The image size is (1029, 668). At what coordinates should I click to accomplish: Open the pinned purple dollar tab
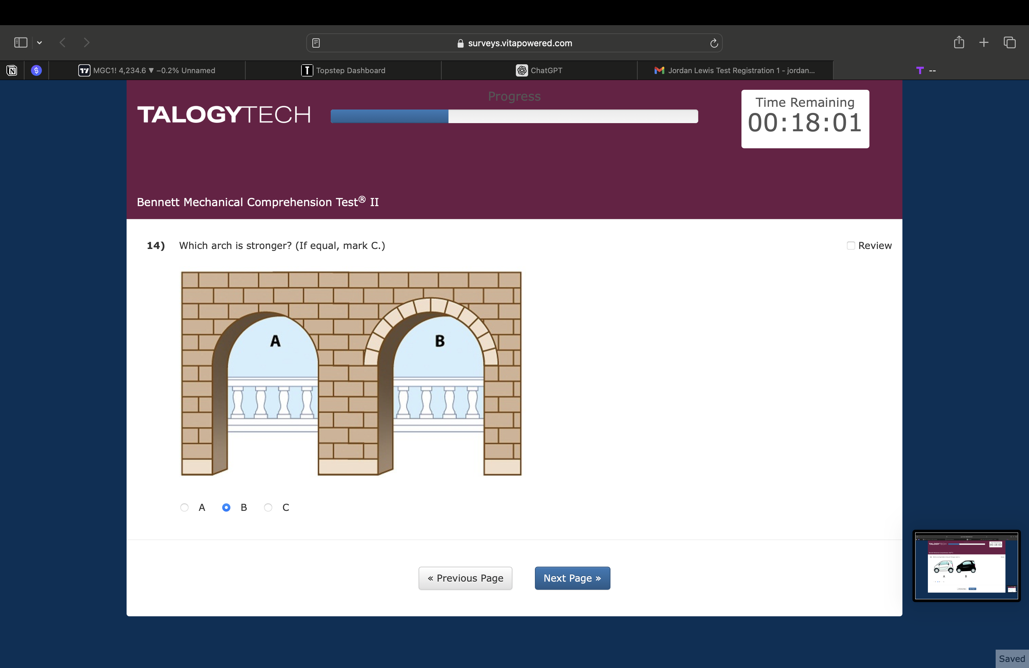(36, 70)
